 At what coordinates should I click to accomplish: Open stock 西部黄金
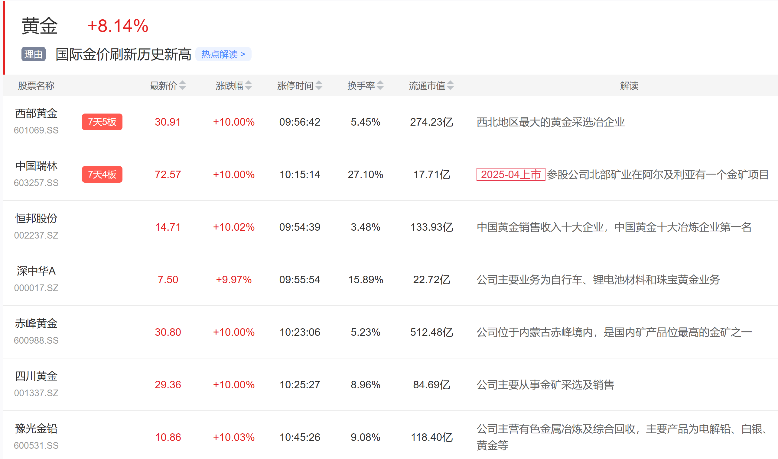(36, 114)
